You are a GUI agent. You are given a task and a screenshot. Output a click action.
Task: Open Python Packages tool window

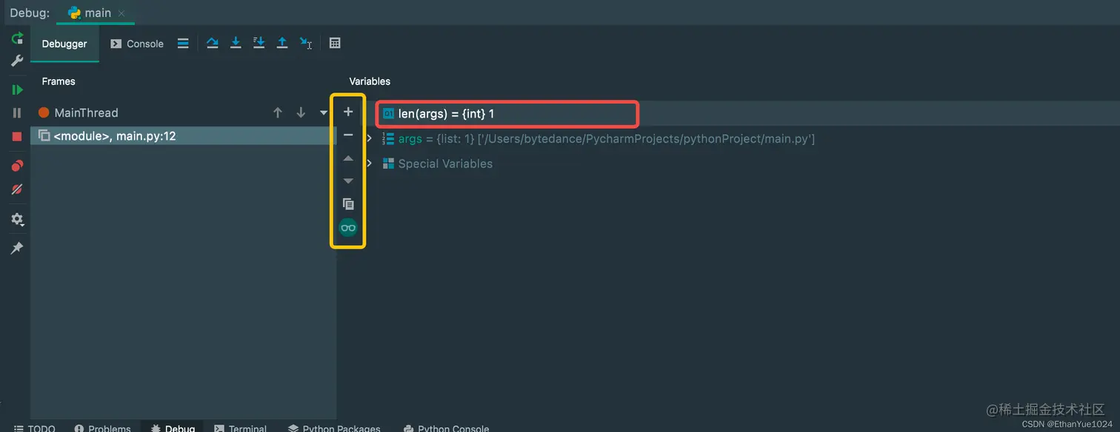334,428
